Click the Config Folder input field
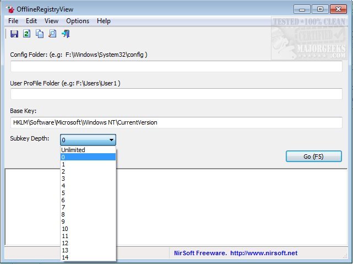The width and height of the screenshot is (353, 264). tap(176, 66)
